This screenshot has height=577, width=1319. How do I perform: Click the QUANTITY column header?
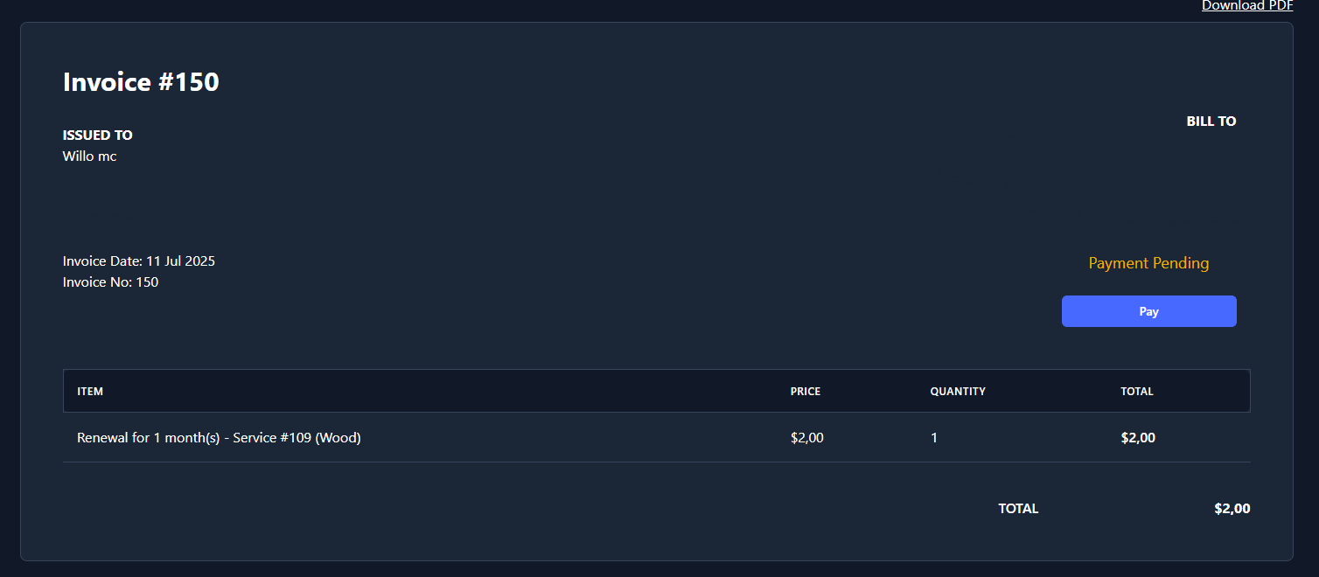coord(958,392)
